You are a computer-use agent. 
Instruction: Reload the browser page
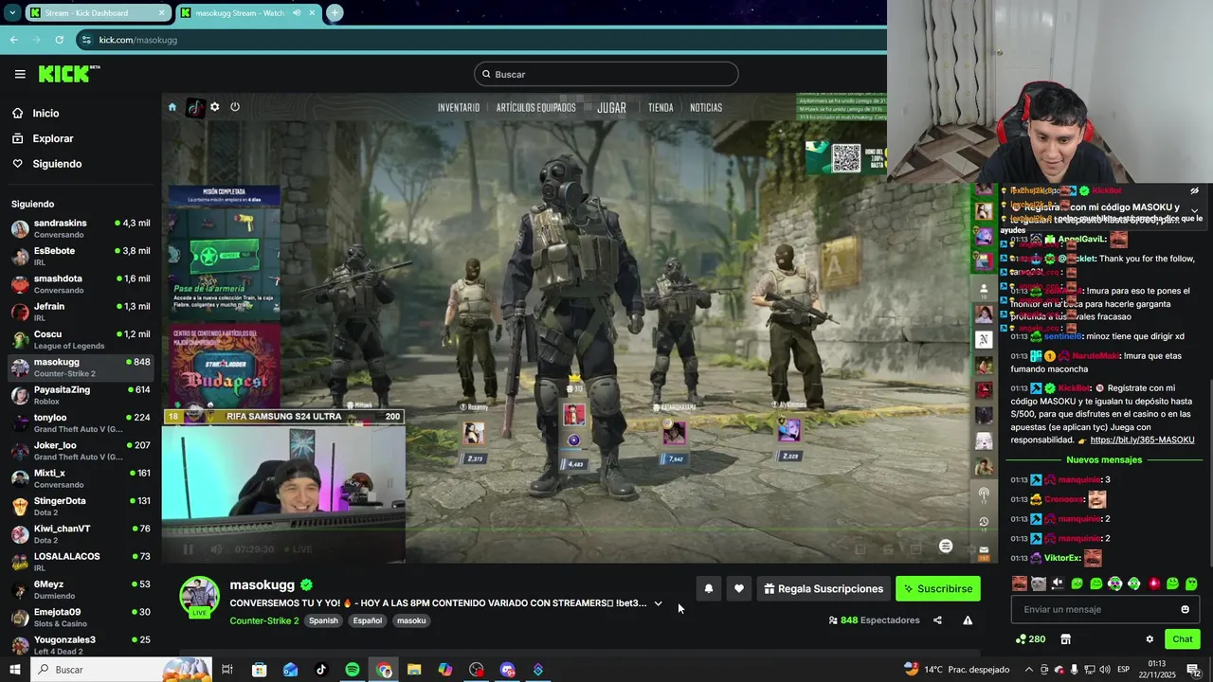pos(59,40)
